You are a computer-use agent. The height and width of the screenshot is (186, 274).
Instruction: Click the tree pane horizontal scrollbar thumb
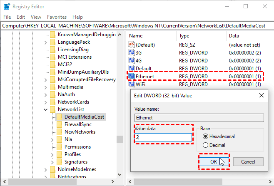click(x=42, y=182)
